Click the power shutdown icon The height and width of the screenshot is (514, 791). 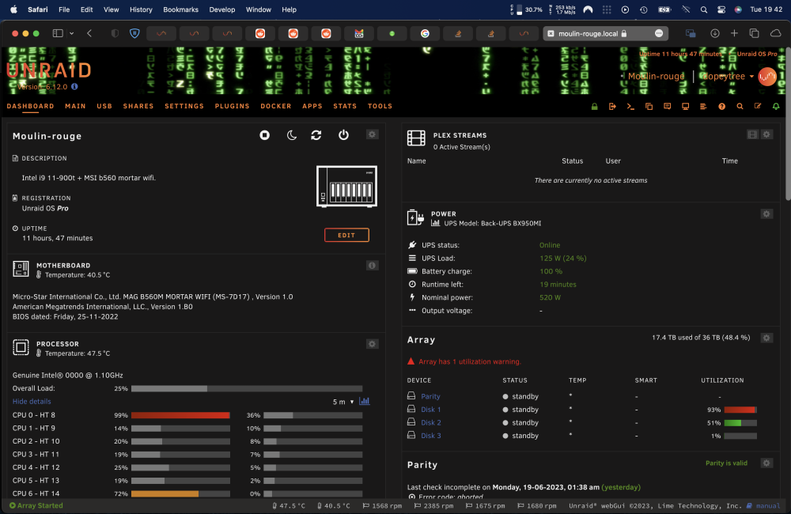[x=343, y=135]
